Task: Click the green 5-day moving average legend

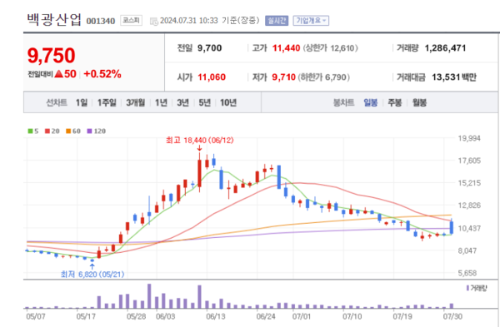Action: (x=33, y=131)
